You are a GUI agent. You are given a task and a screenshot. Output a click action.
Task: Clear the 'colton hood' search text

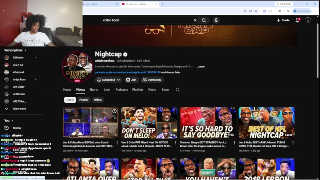pyautogui.click(x=195, y=20)
